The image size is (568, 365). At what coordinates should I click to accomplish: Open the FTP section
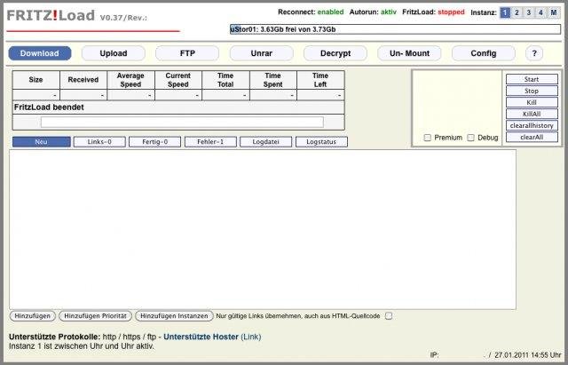tap(187, 53)
